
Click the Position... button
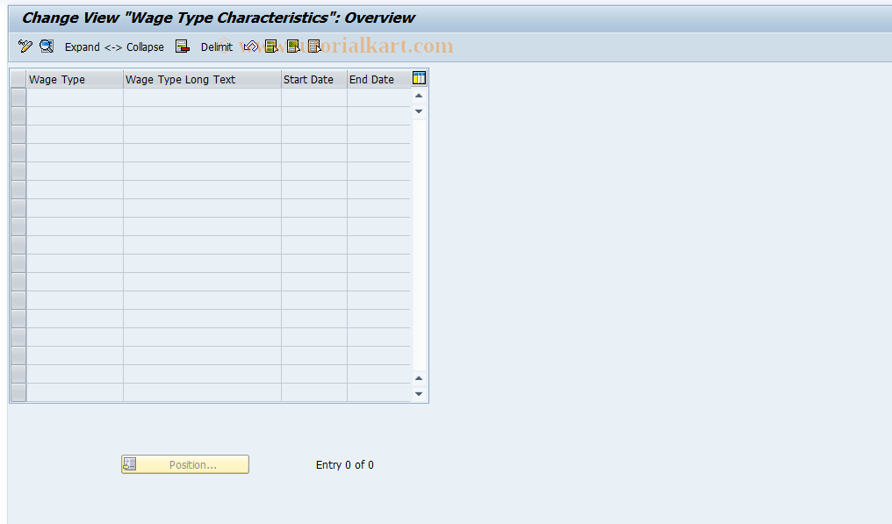point(185,464)
